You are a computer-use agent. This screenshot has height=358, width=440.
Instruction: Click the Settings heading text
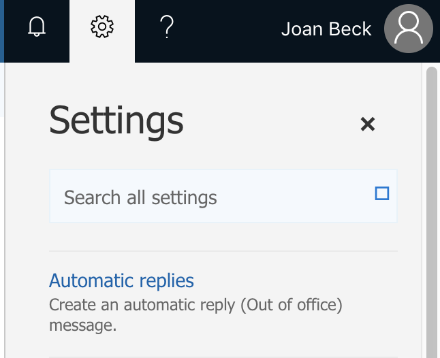[116, 120]
